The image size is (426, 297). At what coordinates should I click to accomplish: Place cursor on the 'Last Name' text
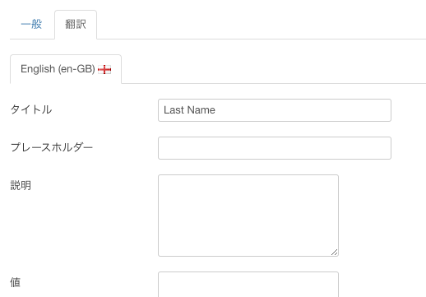coord(189,110)
